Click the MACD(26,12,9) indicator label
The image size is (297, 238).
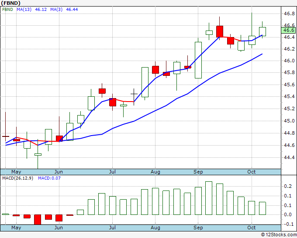click(x=17, y=178)
